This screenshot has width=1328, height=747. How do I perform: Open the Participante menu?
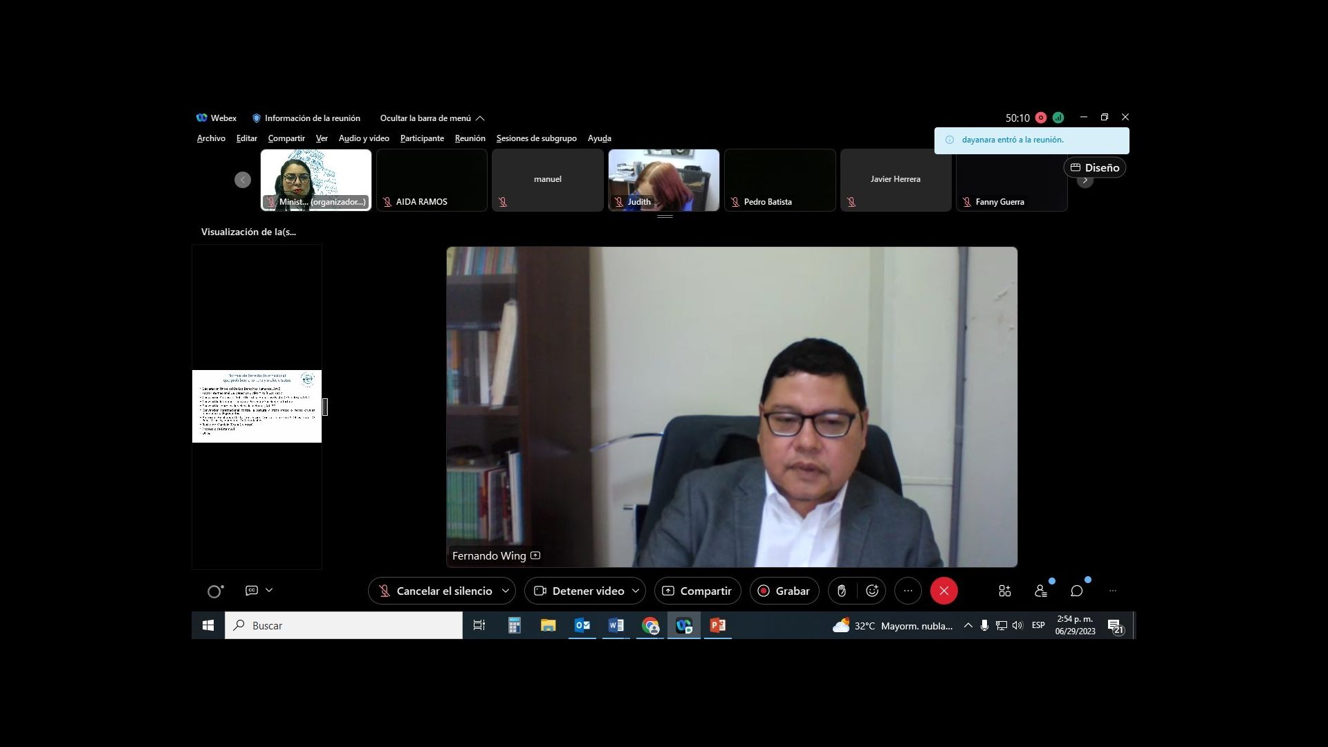422,138
